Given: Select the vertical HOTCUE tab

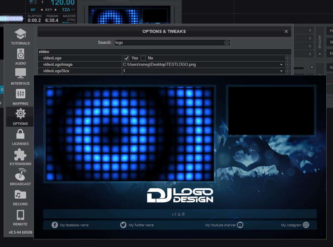Looking at the screenshot, I should 320,42.
